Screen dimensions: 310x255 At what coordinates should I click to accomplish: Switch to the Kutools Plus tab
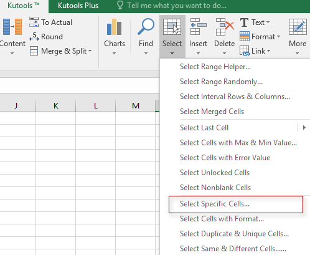78,6
